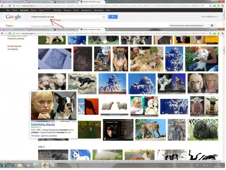
Task: Open the kukarskaya_dog.jpg link
Action: tap(43, 124)
